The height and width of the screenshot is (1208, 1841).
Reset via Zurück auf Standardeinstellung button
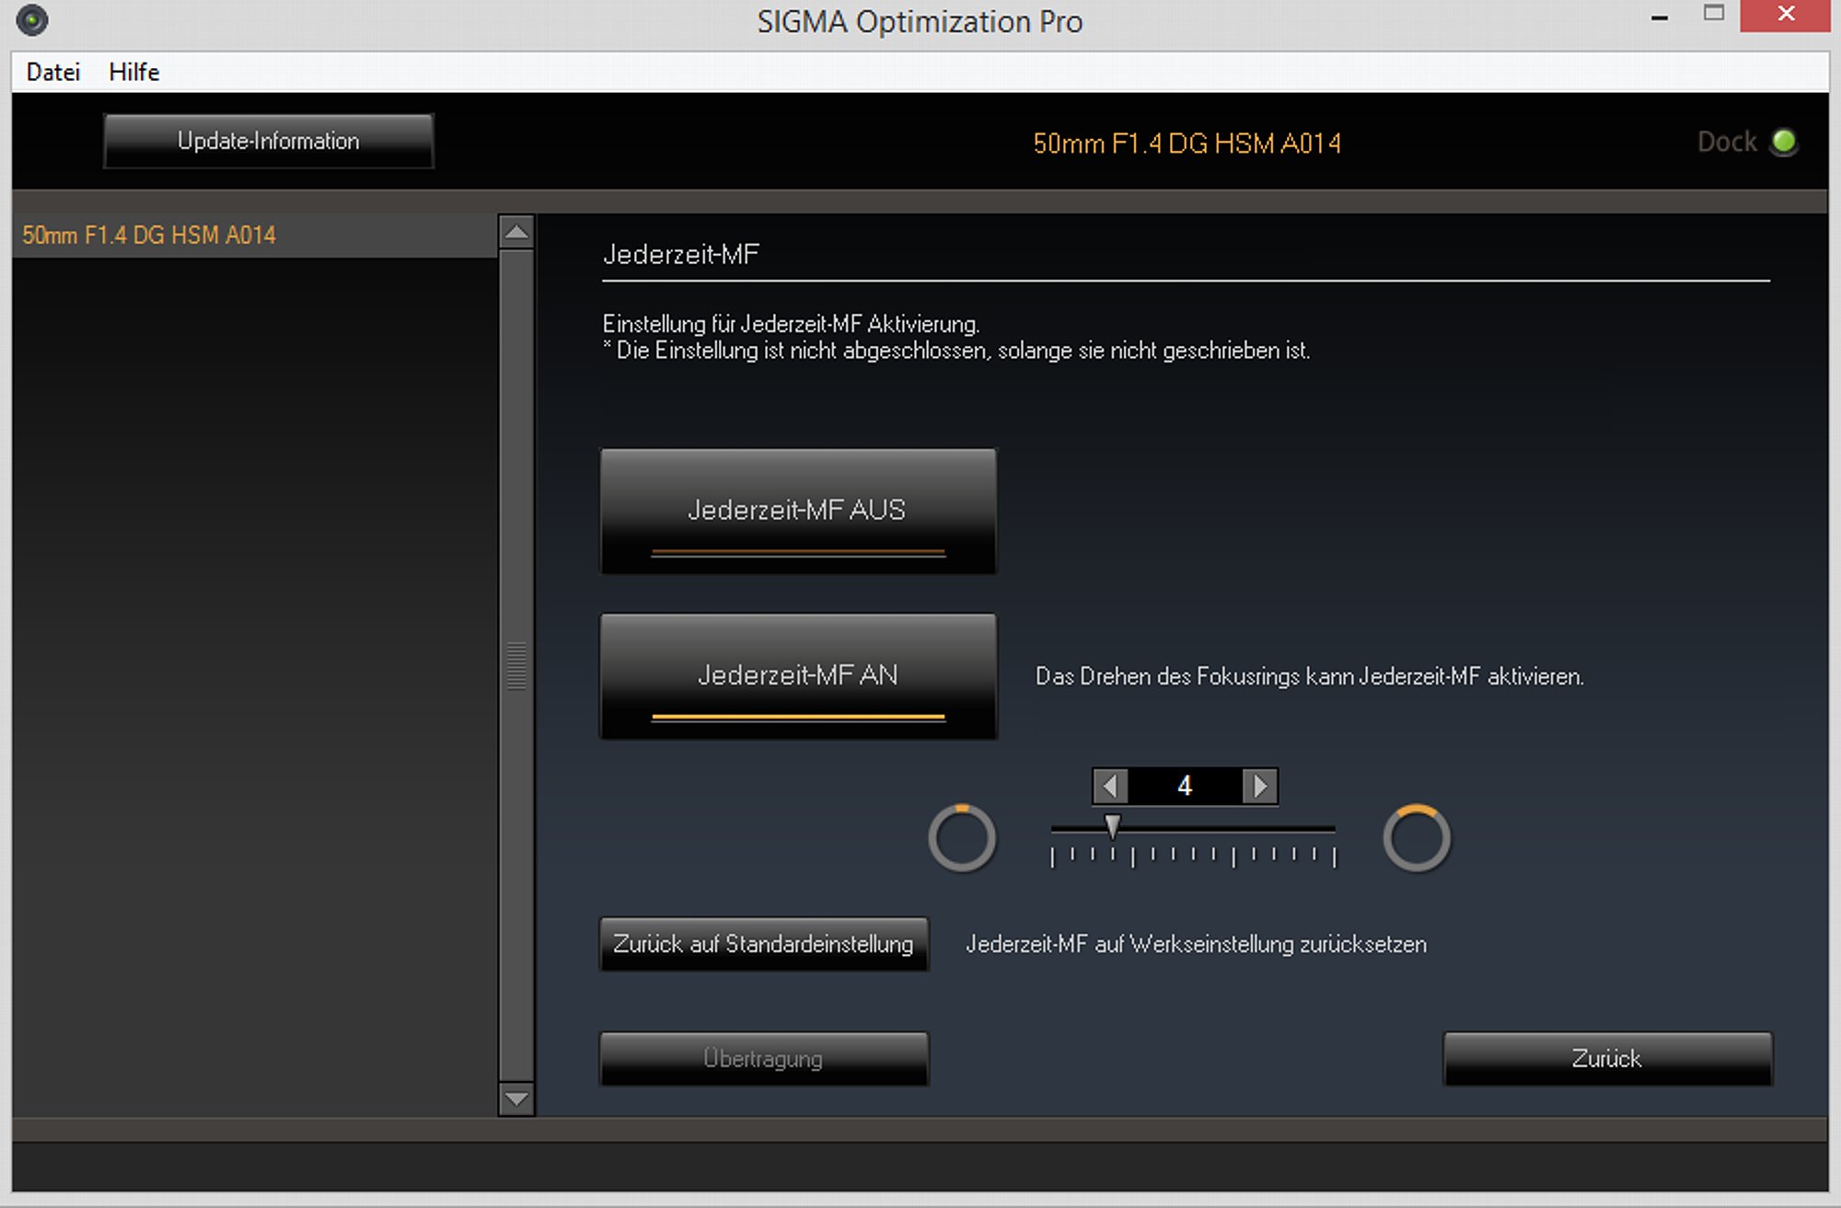point(764,944)
